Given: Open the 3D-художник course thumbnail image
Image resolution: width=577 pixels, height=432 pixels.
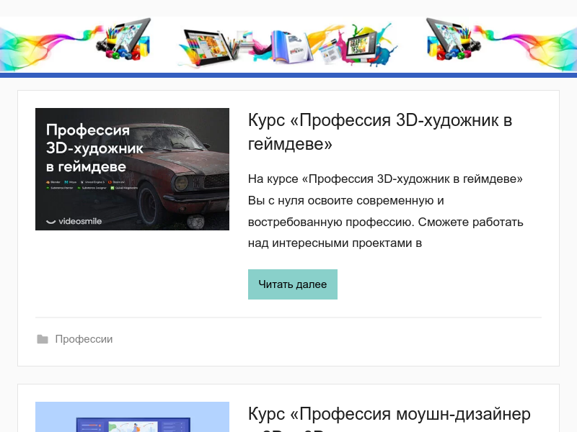Looking at the screenshot, I should pyautogui.click(x=132, y=169).
